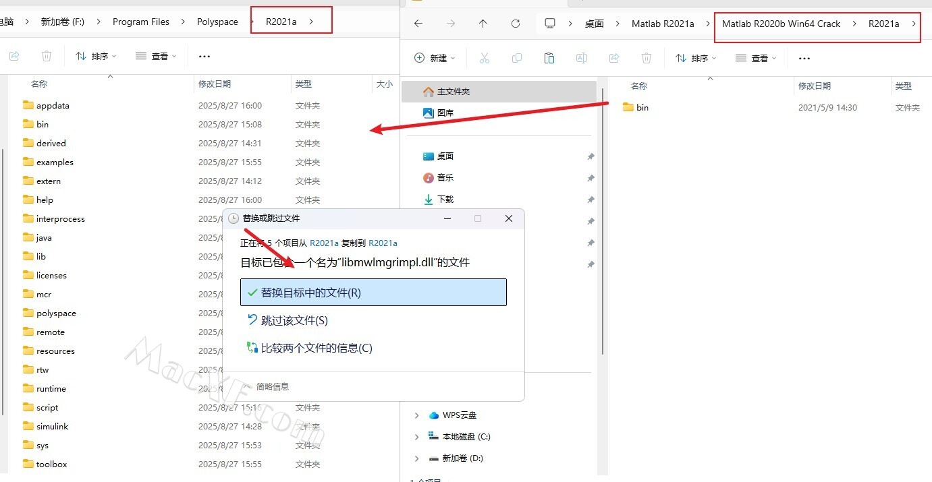The height and width of the screenshot is (482, 932).
Task: Click the Share icon in the left window toolbar
Action: click(14, 56)
